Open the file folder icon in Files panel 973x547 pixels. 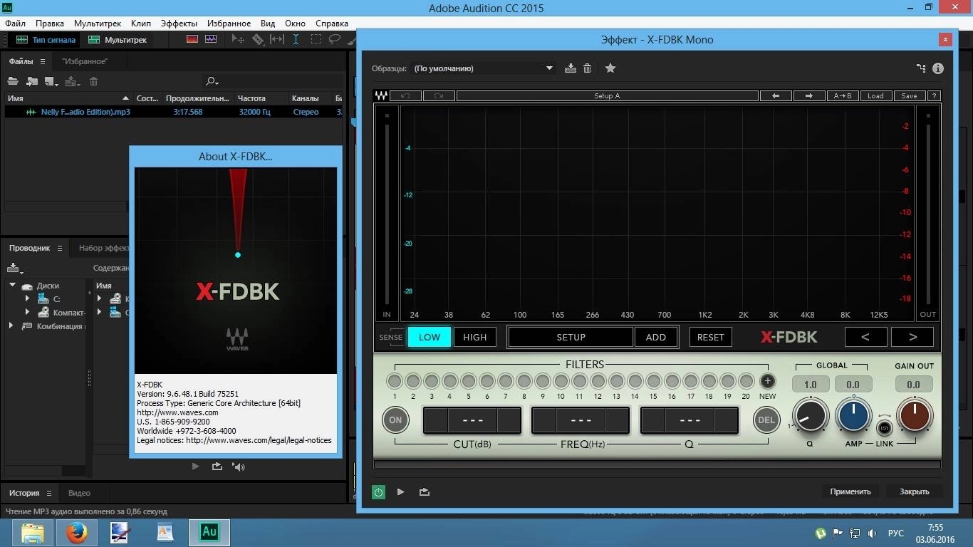click(x=13, y=81)
